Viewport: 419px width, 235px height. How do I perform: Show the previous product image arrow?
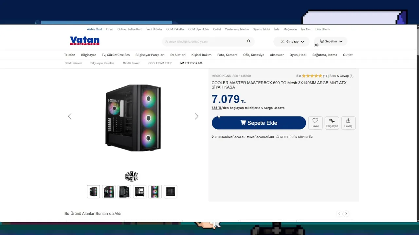coord(69,117)
